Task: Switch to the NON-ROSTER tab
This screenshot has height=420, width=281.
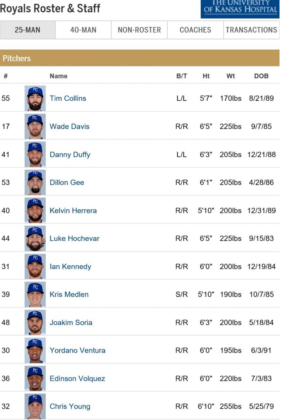Action: (139, 30)
